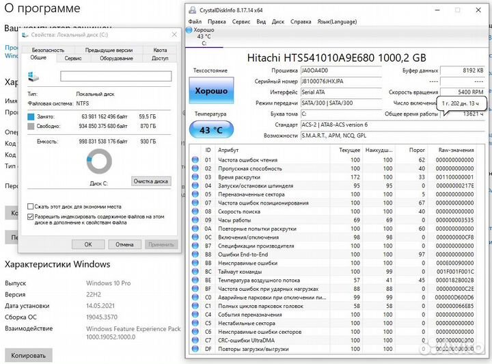Click the Атрибут column header

228,150
